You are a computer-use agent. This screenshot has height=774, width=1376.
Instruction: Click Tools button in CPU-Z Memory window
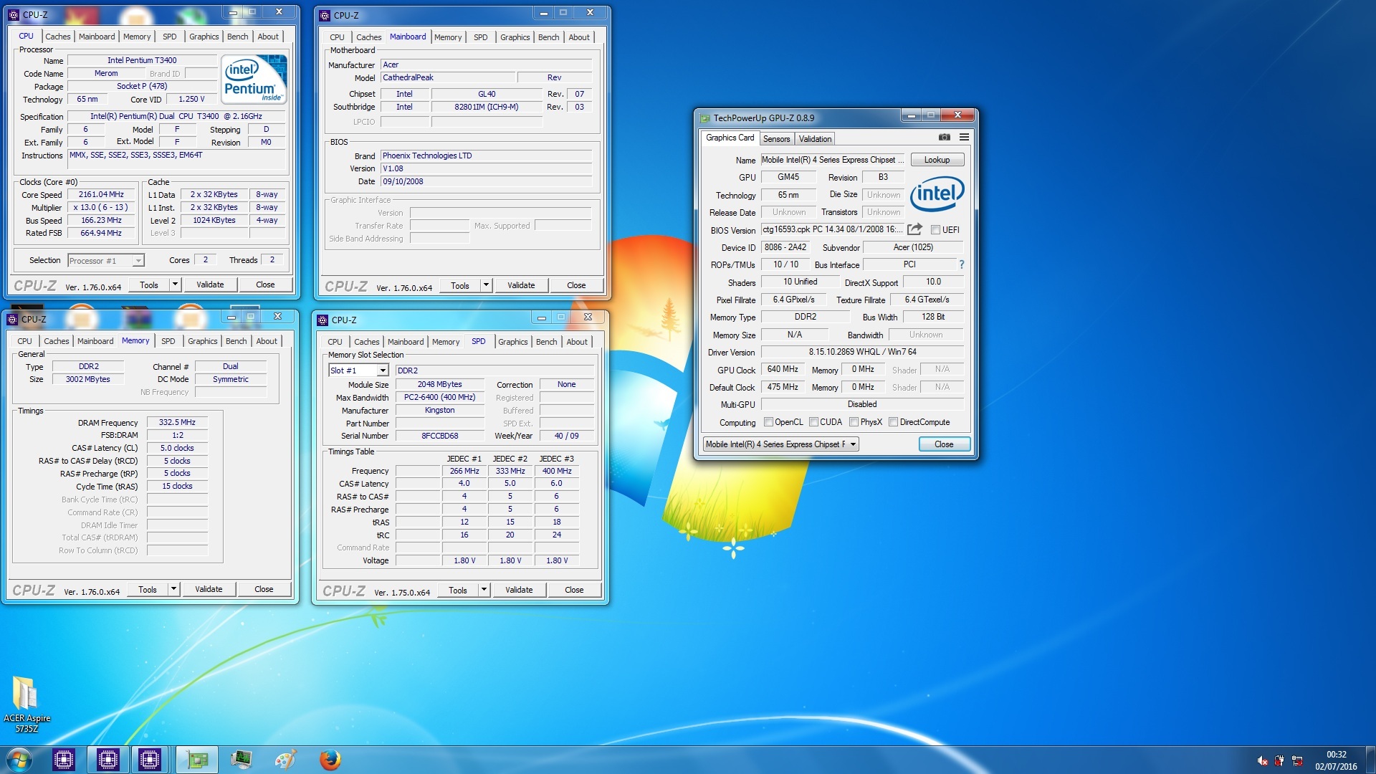click(x=148, y=589)
